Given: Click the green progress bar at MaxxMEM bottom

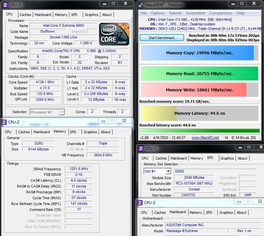Looking at the screenshot, I should [x=200, y=131].
